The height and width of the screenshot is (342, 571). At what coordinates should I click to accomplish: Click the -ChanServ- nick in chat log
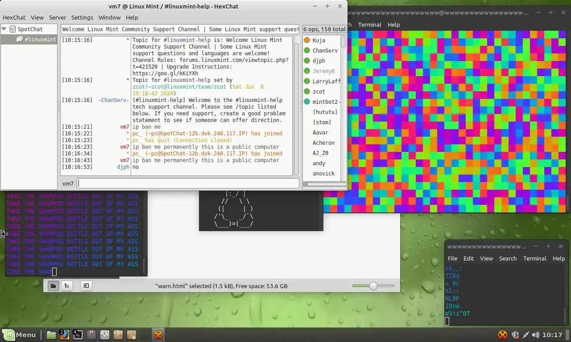tap(114, 100)
